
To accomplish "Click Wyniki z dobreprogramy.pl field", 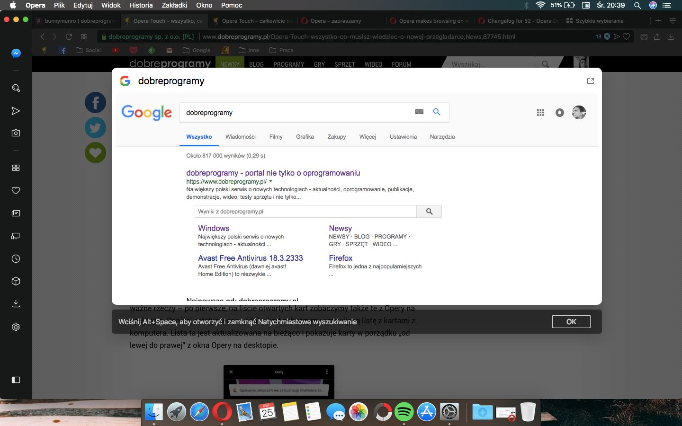I will [x=305, y=212].
